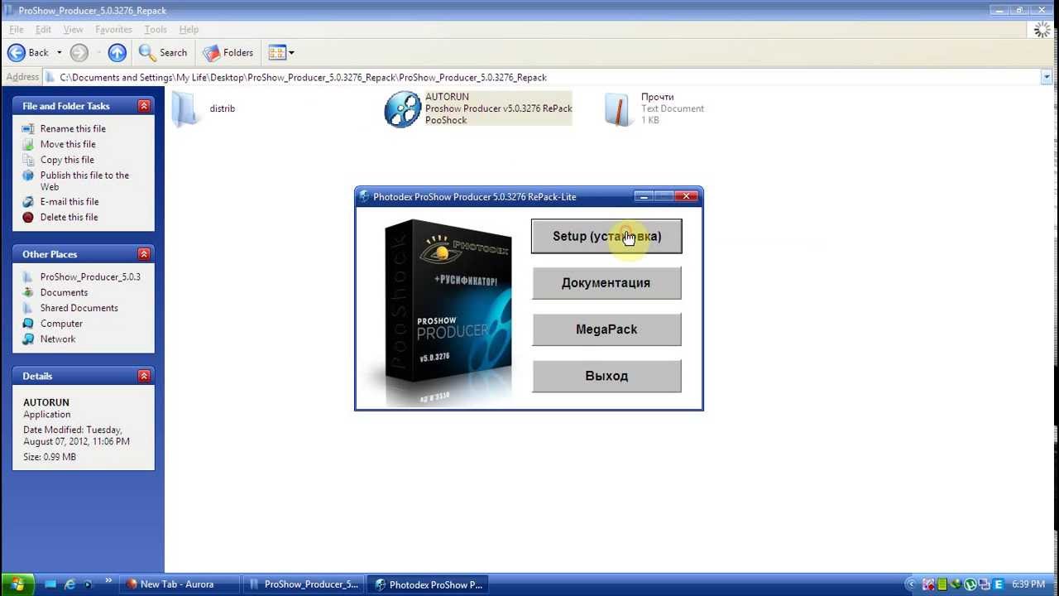
Task: Click the Computer icon in Other Places
Action: [28, 324]
